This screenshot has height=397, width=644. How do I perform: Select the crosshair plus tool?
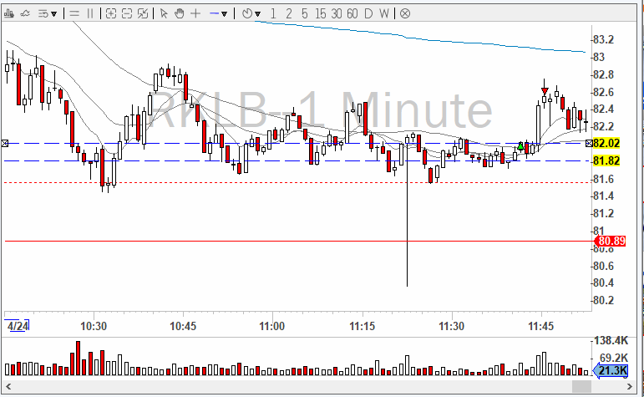coord(195,13)
